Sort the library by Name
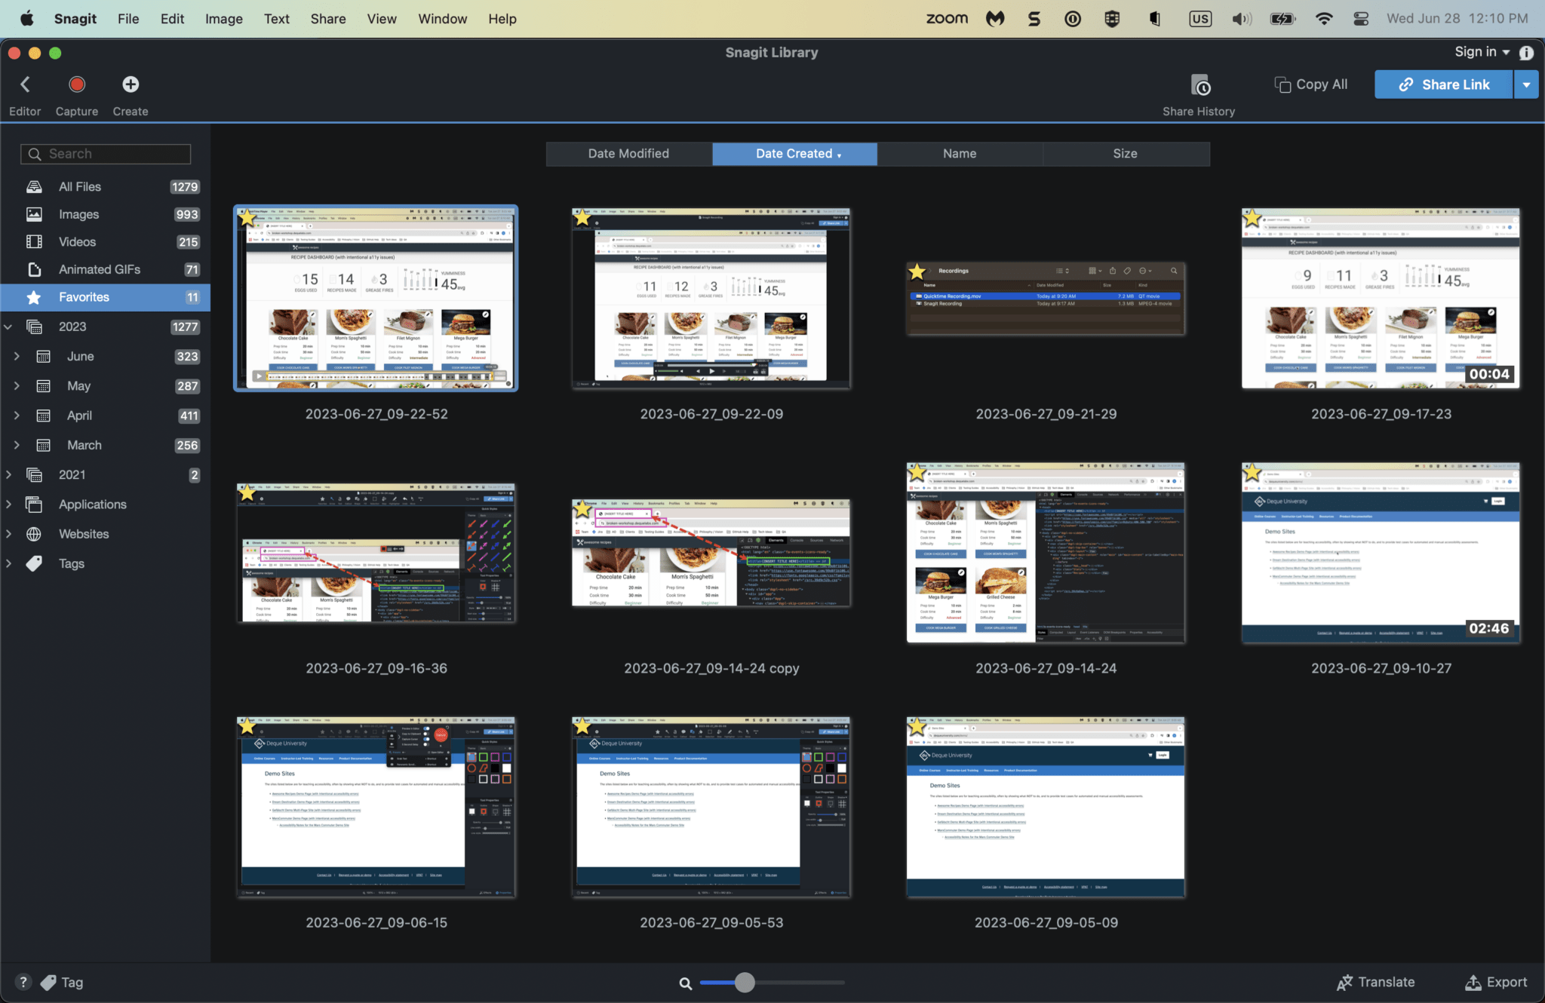1545x1003 pixels. [x=960, y=153]
